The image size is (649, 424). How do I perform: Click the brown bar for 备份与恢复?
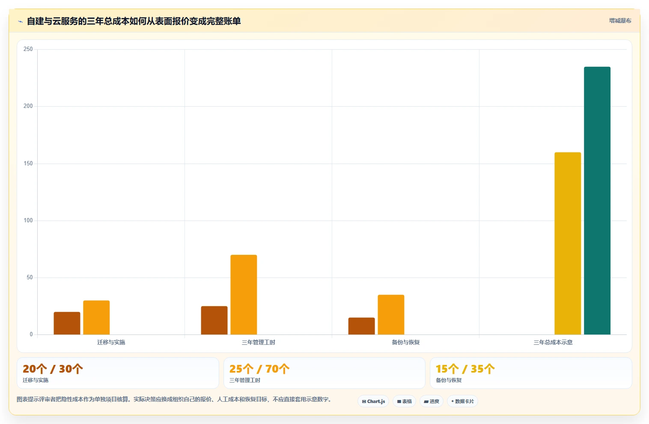(x=361, y=326)
